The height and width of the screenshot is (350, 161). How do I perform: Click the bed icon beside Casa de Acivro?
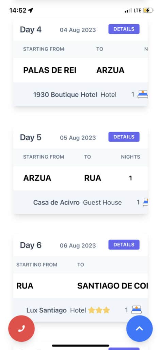coord(145,202)
